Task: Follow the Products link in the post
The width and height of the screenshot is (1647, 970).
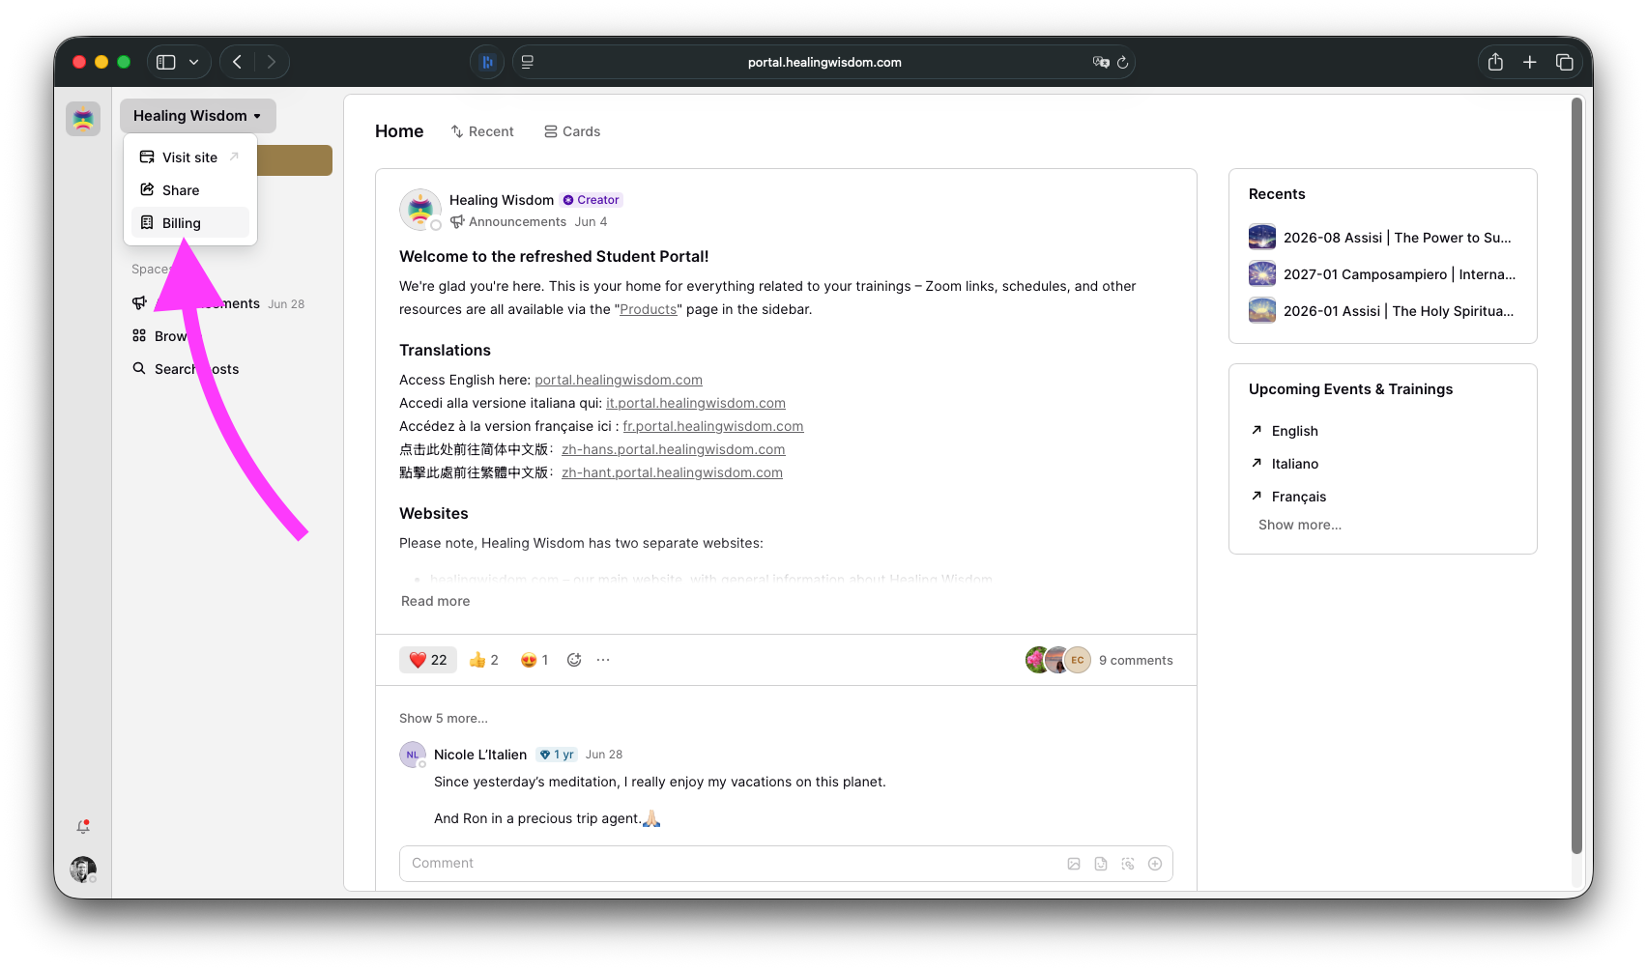Action: [649, 310]
